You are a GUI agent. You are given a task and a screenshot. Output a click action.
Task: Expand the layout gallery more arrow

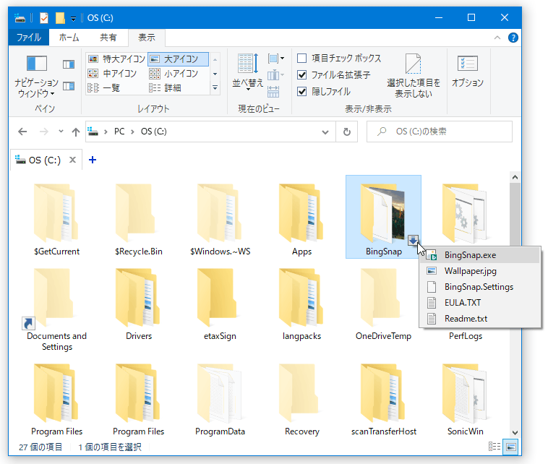tap(215, 88)
